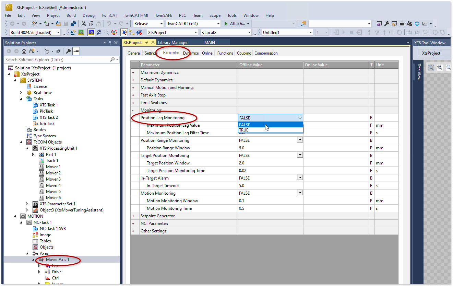Screen dimensions: 453x287
Task: Open the Properties wrench icon in main toolbar
Action: pos(387,24)
